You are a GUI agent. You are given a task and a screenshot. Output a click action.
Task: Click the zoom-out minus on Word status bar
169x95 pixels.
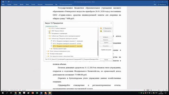[153, 90]
